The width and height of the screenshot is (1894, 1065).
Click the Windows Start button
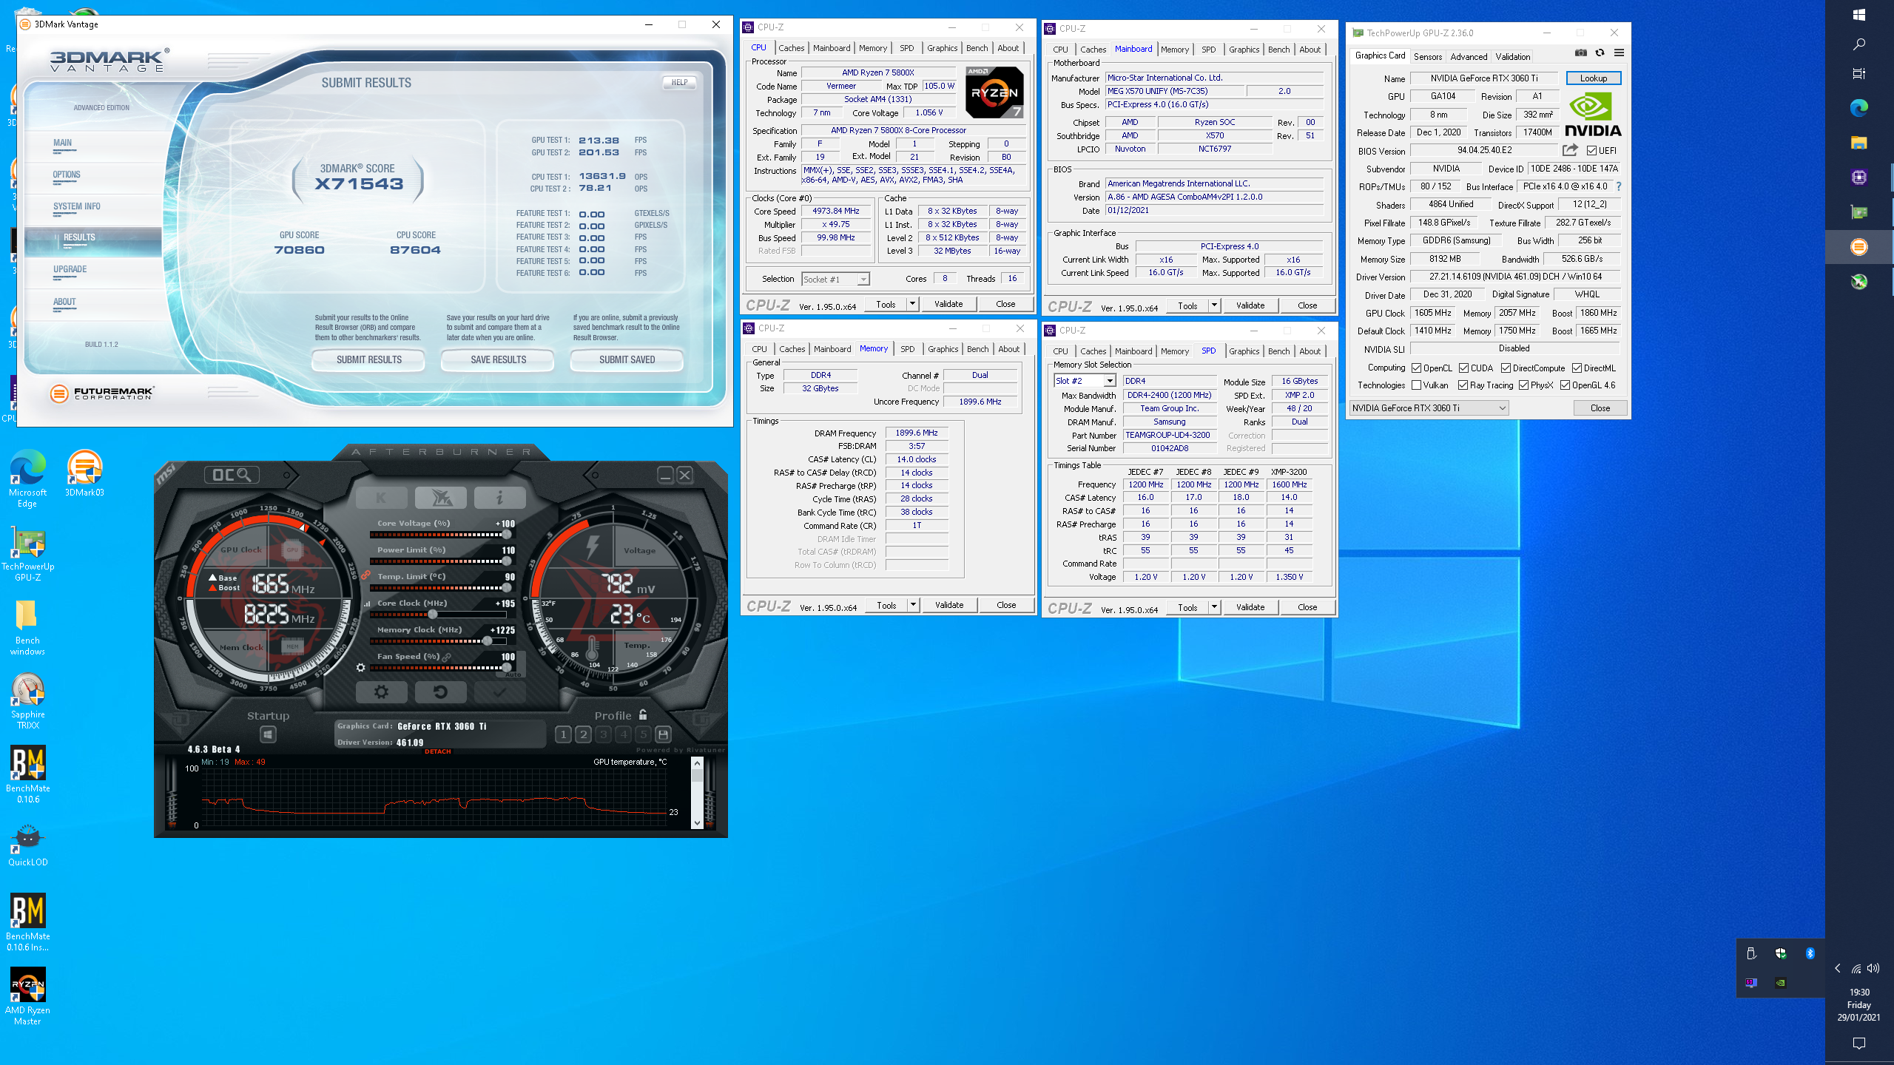[x=1858, y=15]
